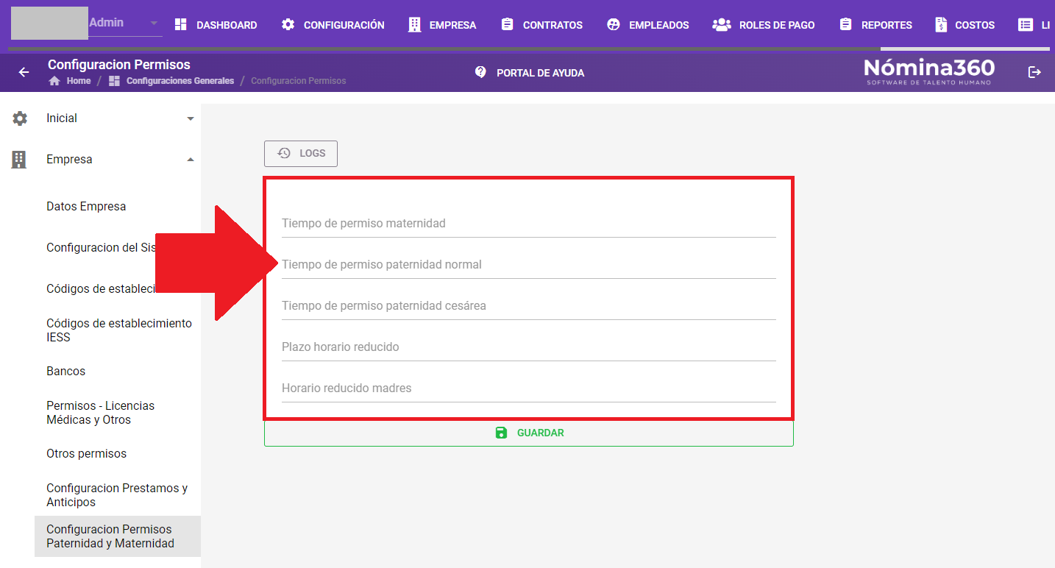Click the Roles de Pago people icon

click(x=721, y=24)
